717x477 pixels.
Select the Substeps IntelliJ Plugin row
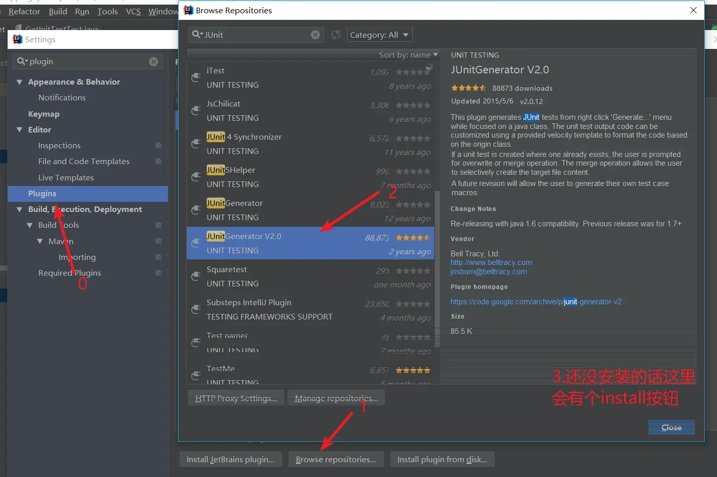[310, 309]
